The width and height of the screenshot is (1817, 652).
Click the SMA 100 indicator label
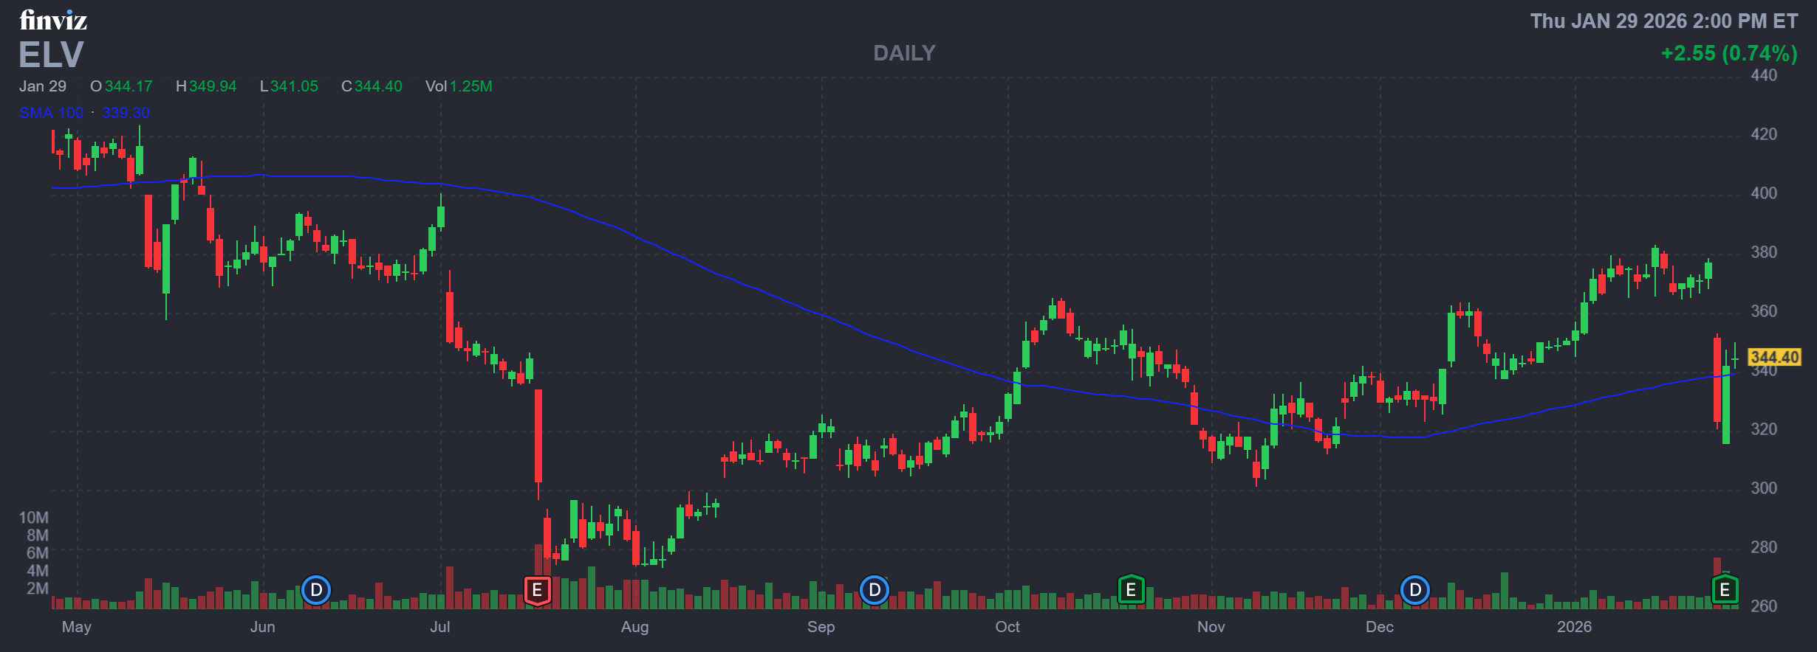click(52, 113)
